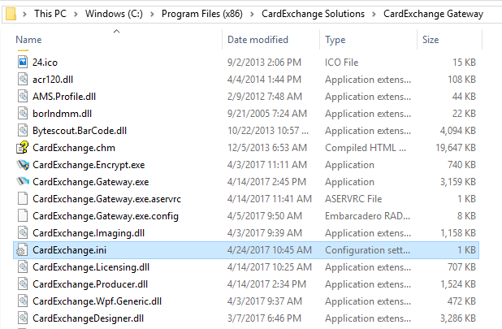Click the 4,094 KB size value
Image resolution: width=502 pixels, height=329 pixels.
coord(458,130)
